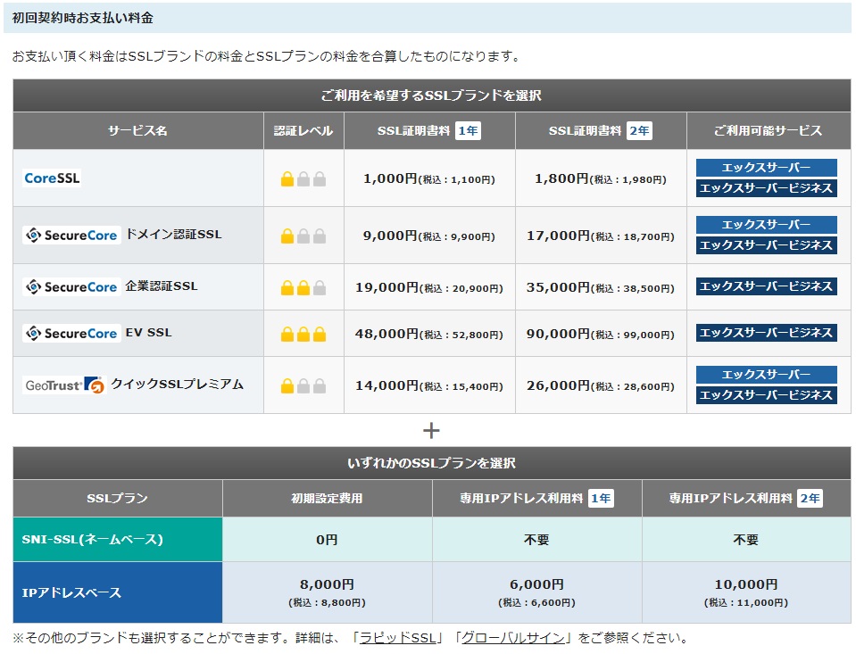Click エックスサーバービジネス button in the GeoTrust row

(x=766, y=395)
